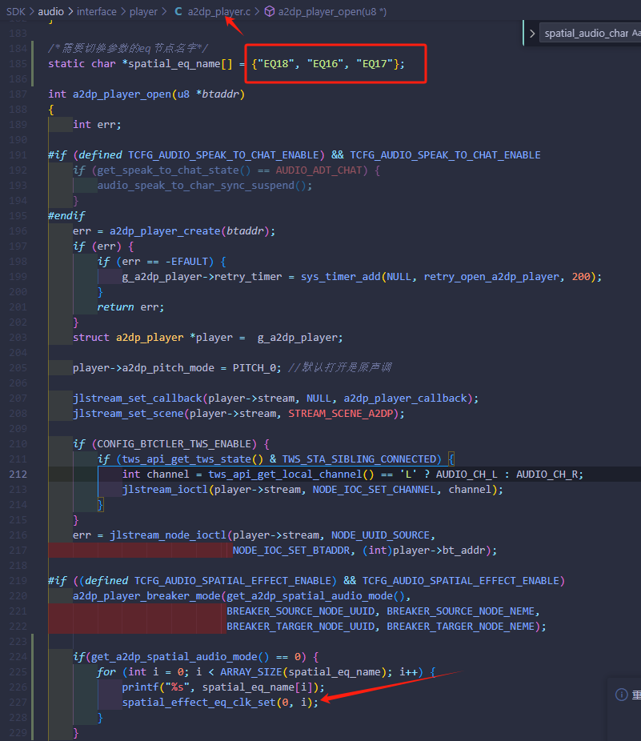Image resolution: width=641 pixels, height=741 pixels.
Task: Open the a2dp_player_open(u8 *) symbol breadcrumb
Action: pos(332,11)
